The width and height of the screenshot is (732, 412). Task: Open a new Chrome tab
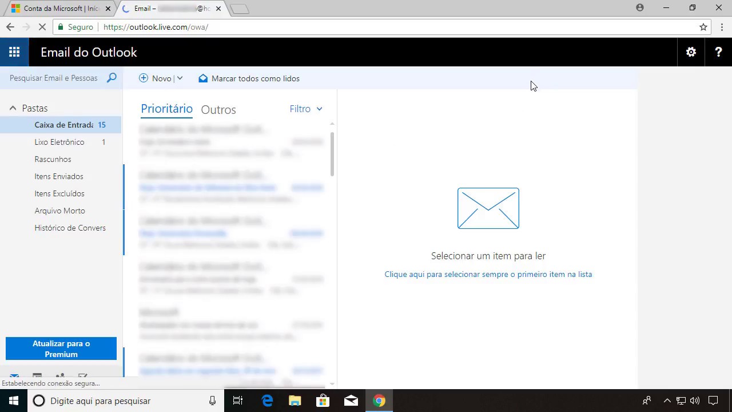click(x=239, y=9)
